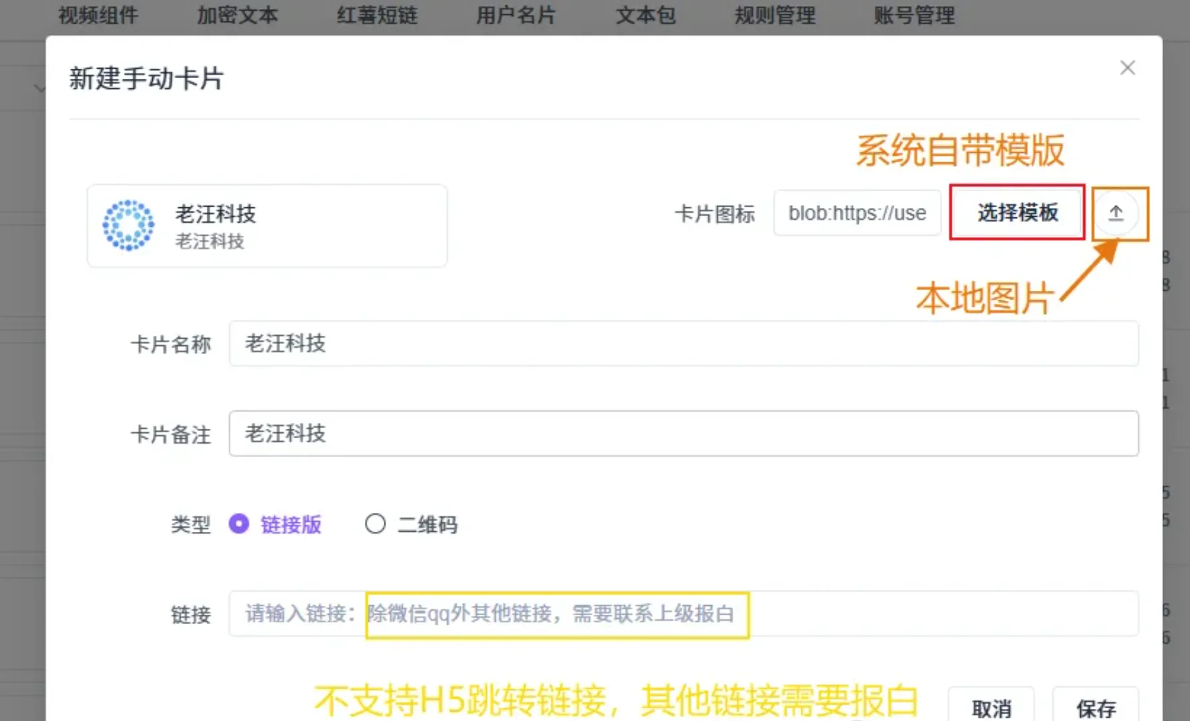Focus the 链接 input field
1190x721 pixels.
coord(684,613)
